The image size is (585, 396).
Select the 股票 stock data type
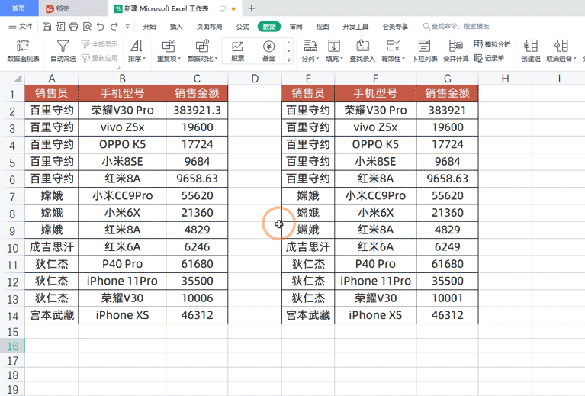coord(238,51)
